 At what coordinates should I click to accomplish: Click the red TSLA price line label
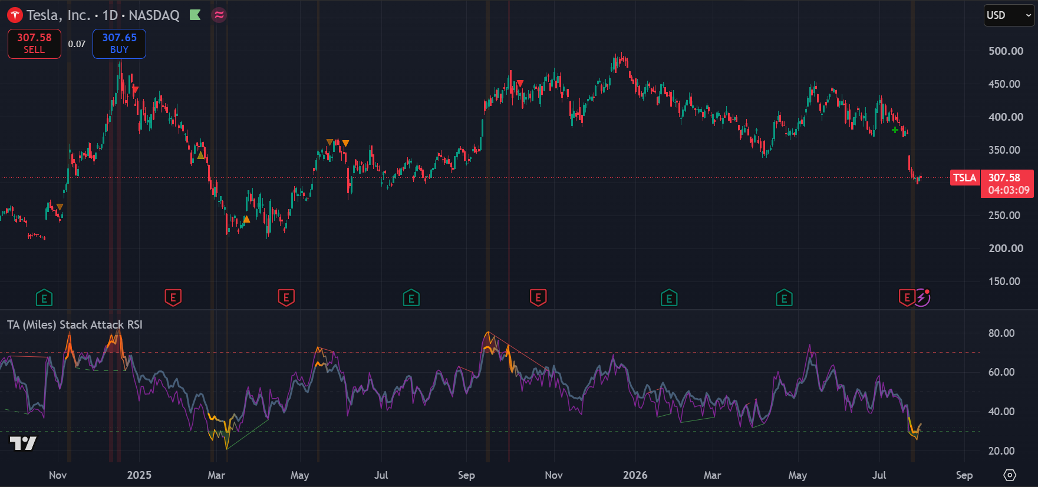coord(965,178)
